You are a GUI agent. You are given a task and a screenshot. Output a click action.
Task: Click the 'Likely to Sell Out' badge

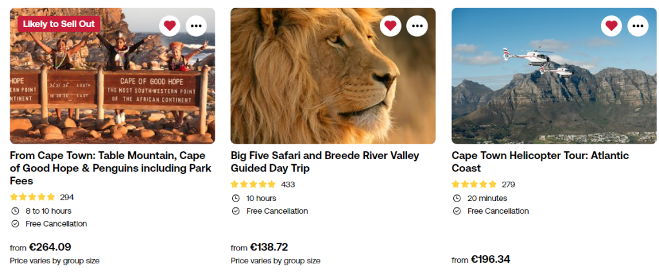tap(59, 24)
